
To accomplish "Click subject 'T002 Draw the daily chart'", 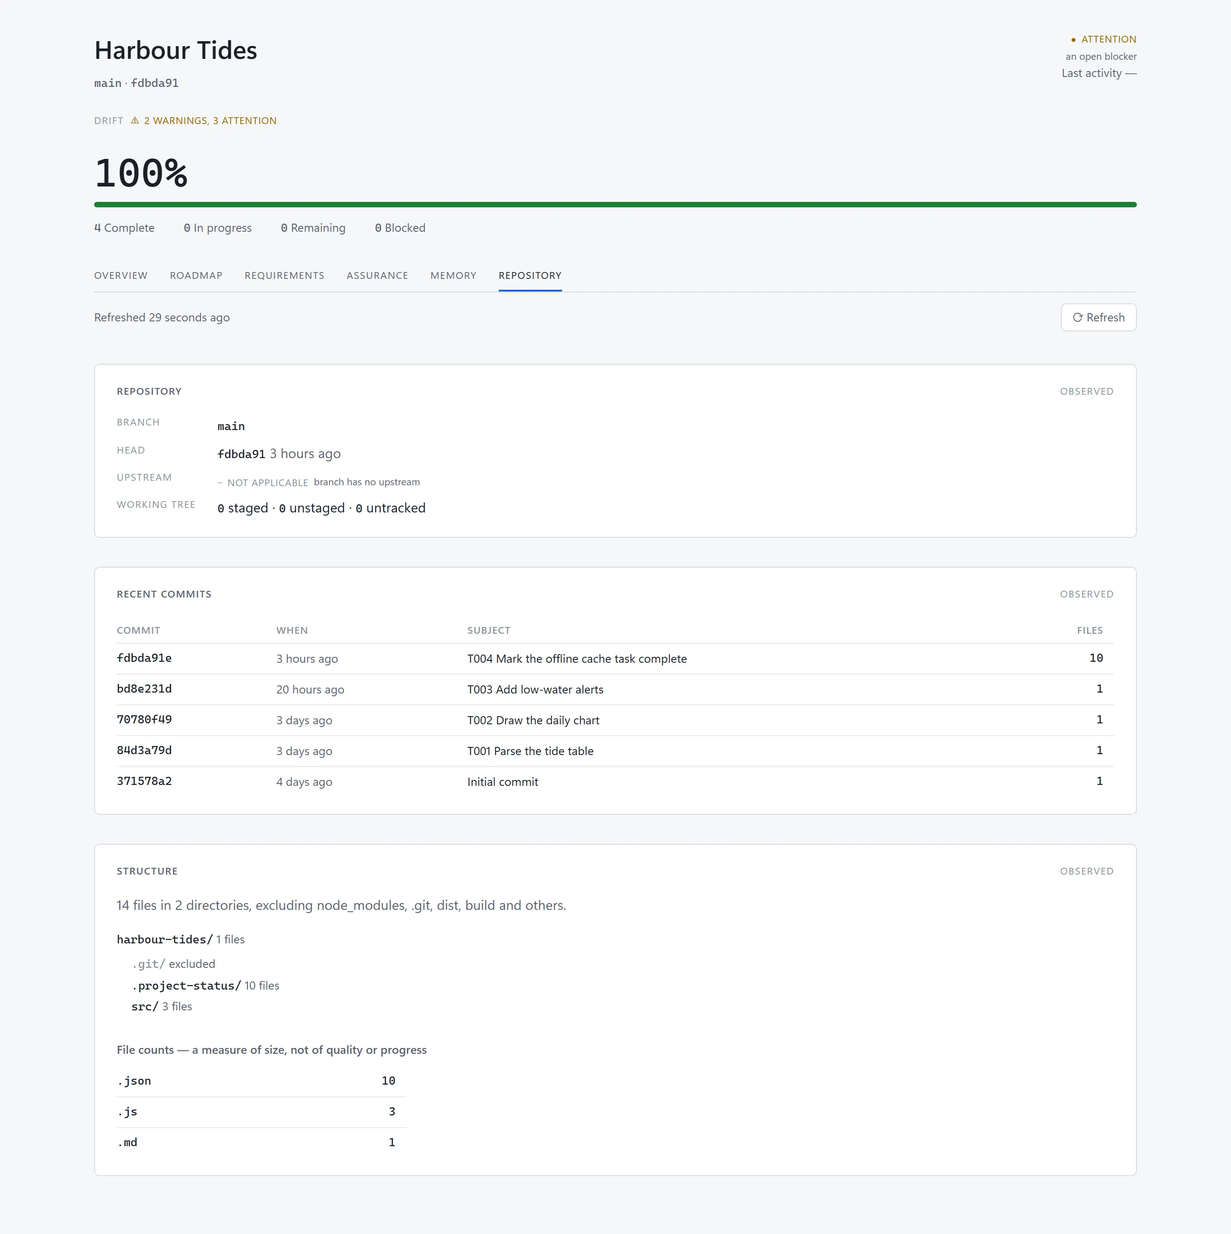I will point(533,720).
